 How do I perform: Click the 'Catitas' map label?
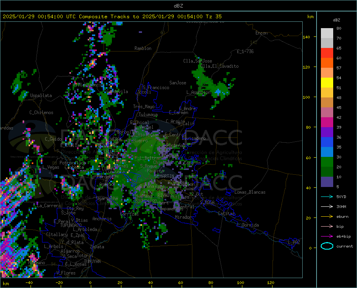click(x=226, y=214)
